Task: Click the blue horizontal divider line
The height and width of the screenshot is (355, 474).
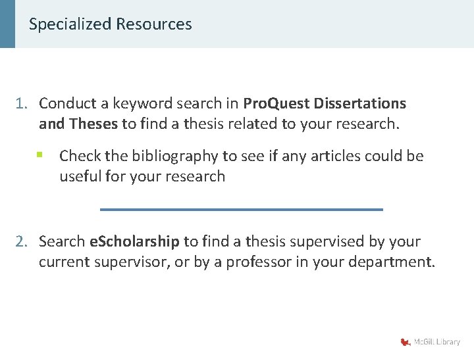Action: (x=241, y=209)
